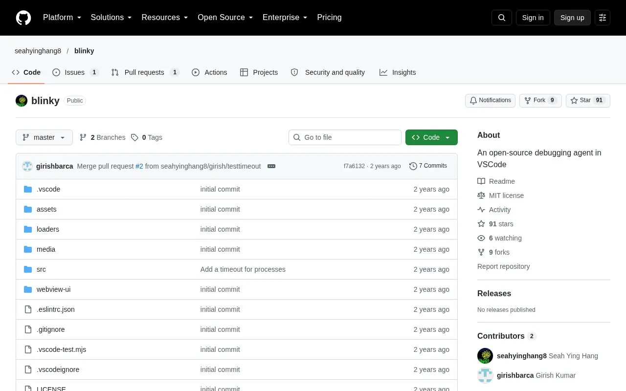Open the 7 Commits history link
The height and width of the screenshot is (391, 626).
428,166
